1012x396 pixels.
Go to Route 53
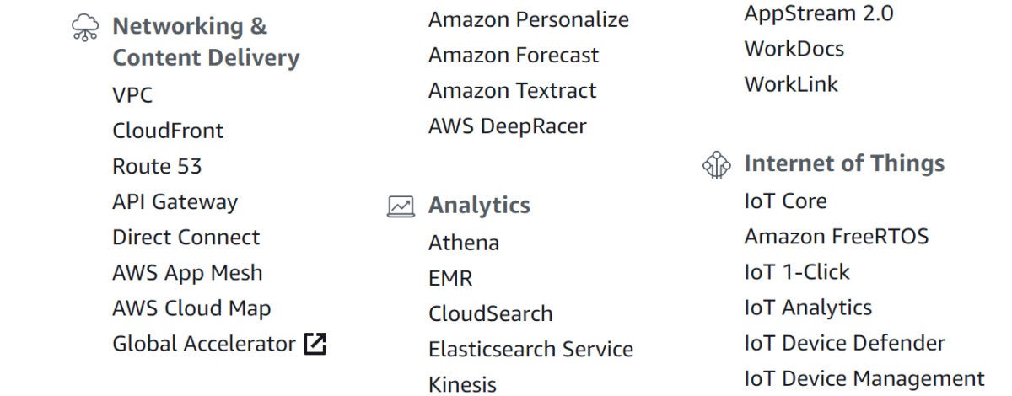157,167
